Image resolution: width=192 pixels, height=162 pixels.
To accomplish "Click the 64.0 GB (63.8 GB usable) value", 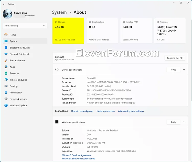I will coord(99,86).
